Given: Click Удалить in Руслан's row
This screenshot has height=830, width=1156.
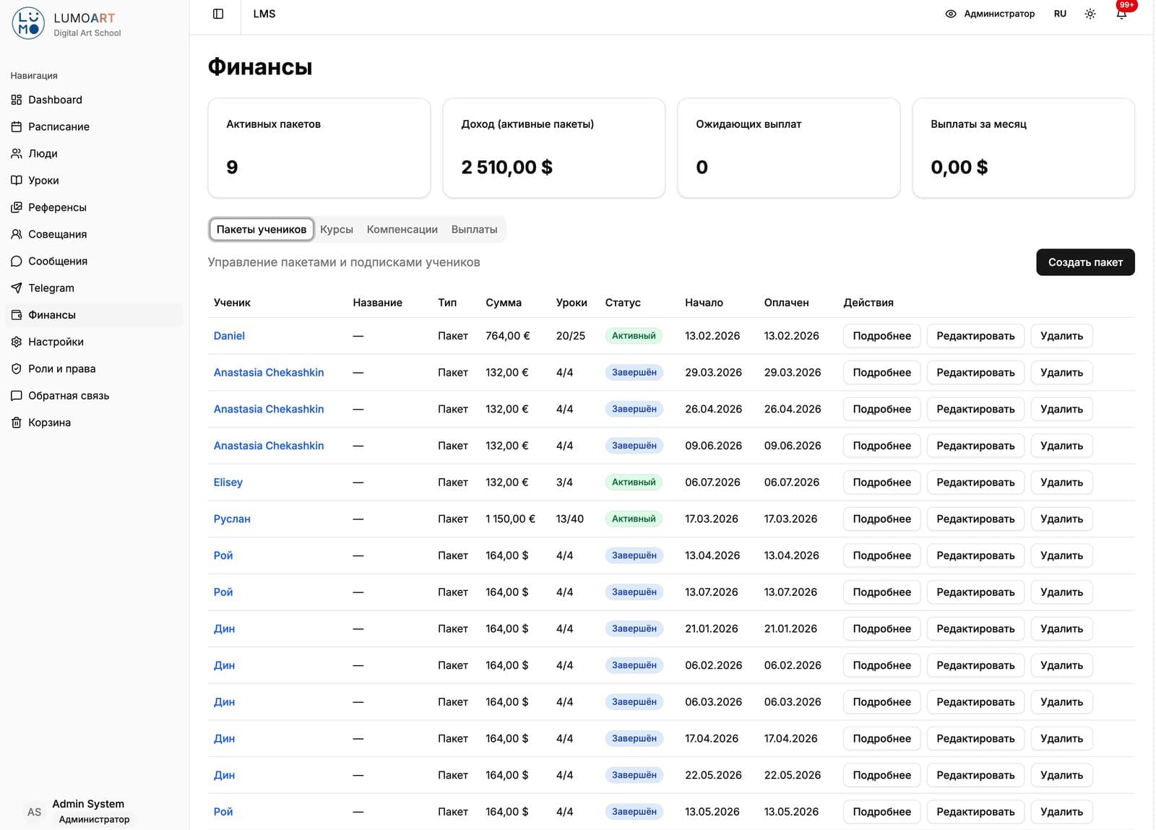Looking at the screenshot, I should [x=1061, y=519].
